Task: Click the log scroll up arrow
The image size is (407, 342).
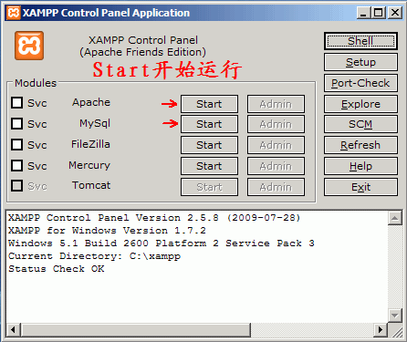Action: point(395,218)
